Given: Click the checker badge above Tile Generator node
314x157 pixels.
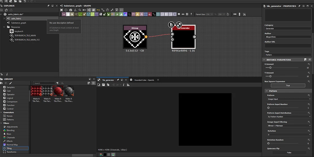Looking at the screenshot, I should 179,25.
